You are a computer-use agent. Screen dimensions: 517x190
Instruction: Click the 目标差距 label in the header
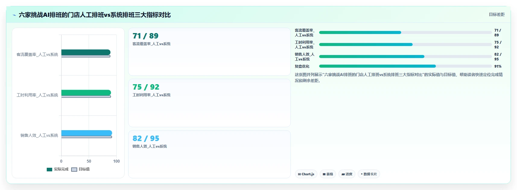pos(496,14)
